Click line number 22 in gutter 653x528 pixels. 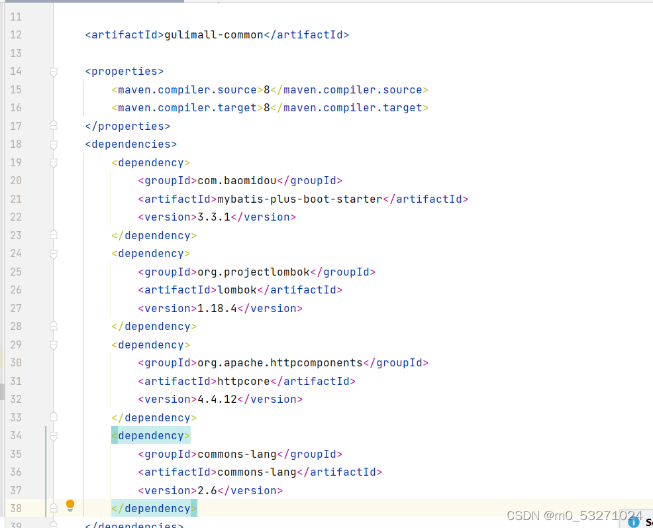(16, 217)
